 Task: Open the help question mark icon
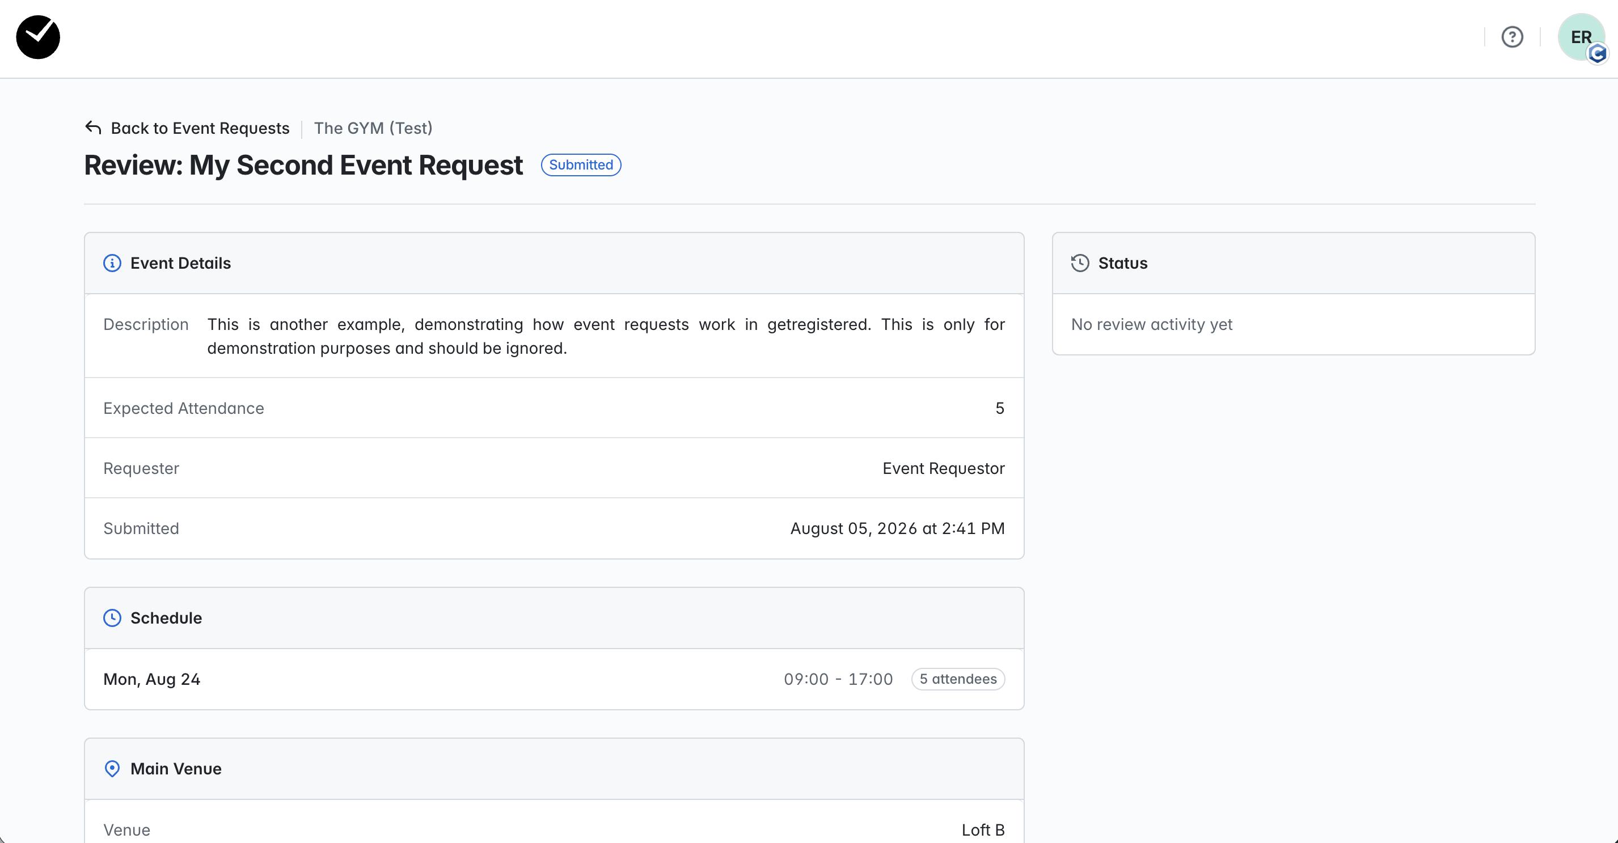pos(1512,37)
